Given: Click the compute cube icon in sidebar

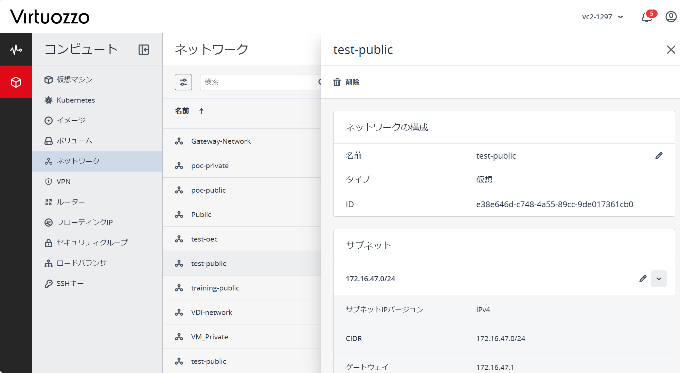Looking at the screenshot, I should tap(16, 82).
